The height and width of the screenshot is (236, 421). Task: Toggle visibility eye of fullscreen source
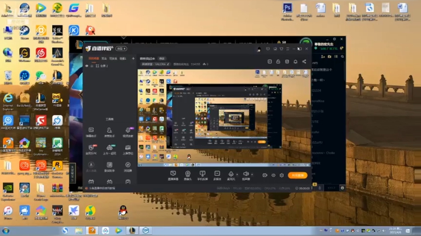tap(87, 66)
